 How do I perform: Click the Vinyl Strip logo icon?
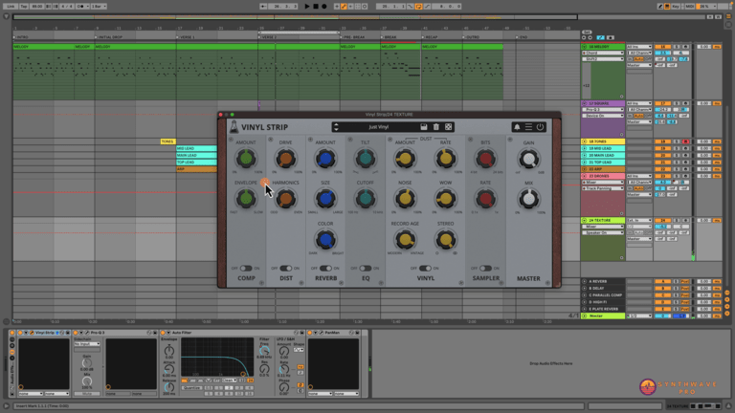234,127
